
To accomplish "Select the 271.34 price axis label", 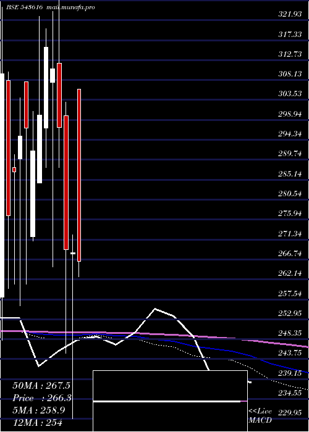I will click(x=290, y=234).
